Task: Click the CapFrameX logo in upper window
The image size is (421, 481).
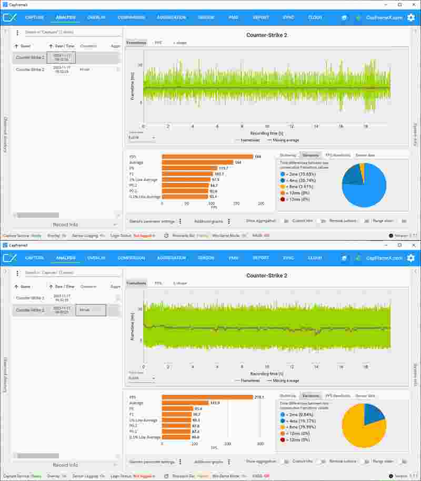Action: tap(9, 17)
